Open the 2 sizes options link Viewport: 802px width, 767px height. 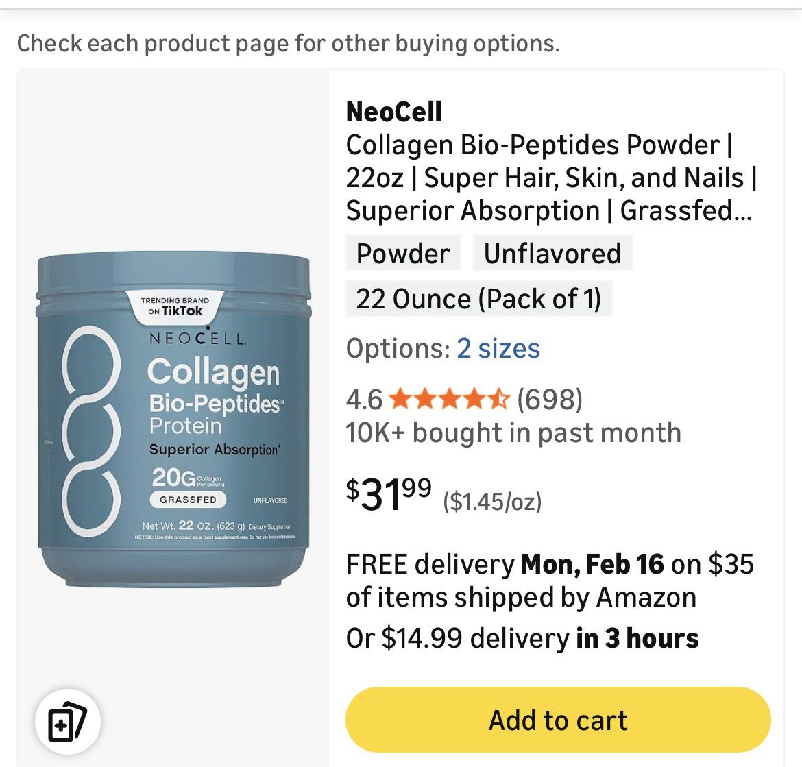click(x=498, y=348)
